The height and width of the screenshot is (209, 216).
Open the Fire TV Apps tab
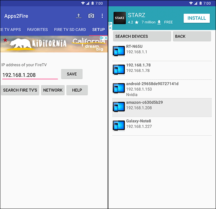point(10,30)
